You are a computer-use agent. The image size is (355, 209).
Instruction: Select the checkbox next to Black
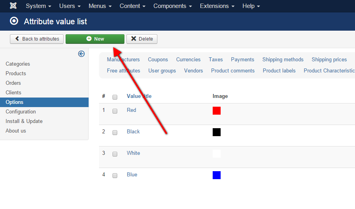click(x=115, y=133)
